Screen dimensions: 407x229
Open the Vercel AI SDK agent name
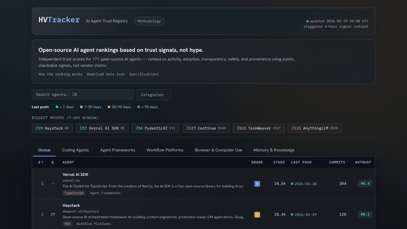pyautogui.click(x=75, y=175)
